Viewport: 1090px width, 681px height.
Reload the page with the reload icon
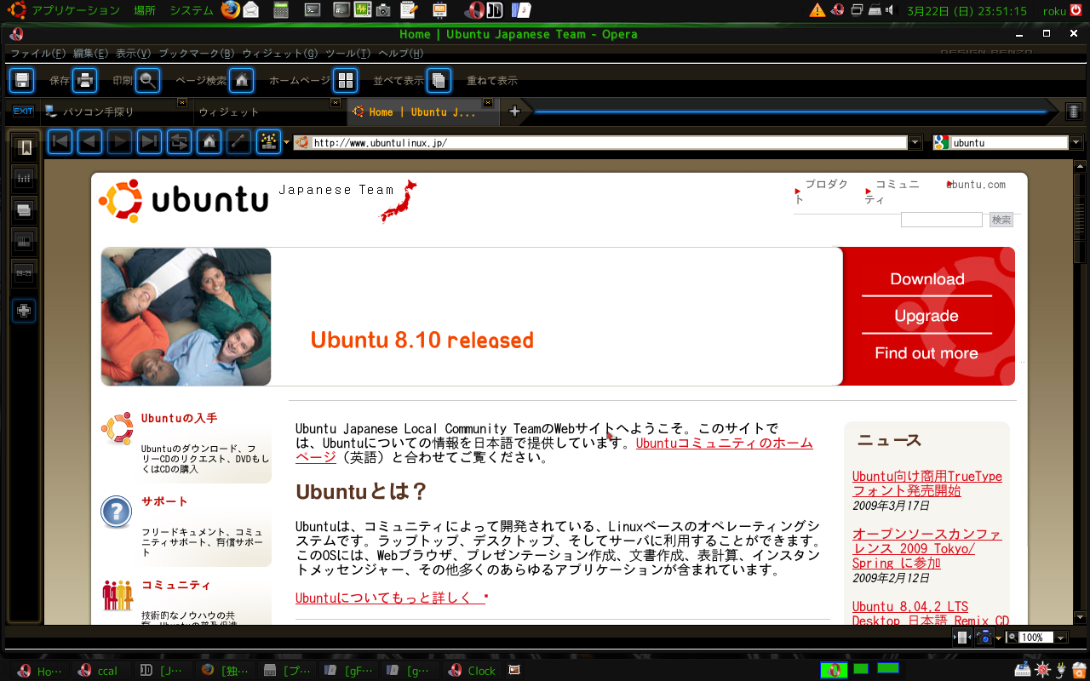tap(180, 141)
